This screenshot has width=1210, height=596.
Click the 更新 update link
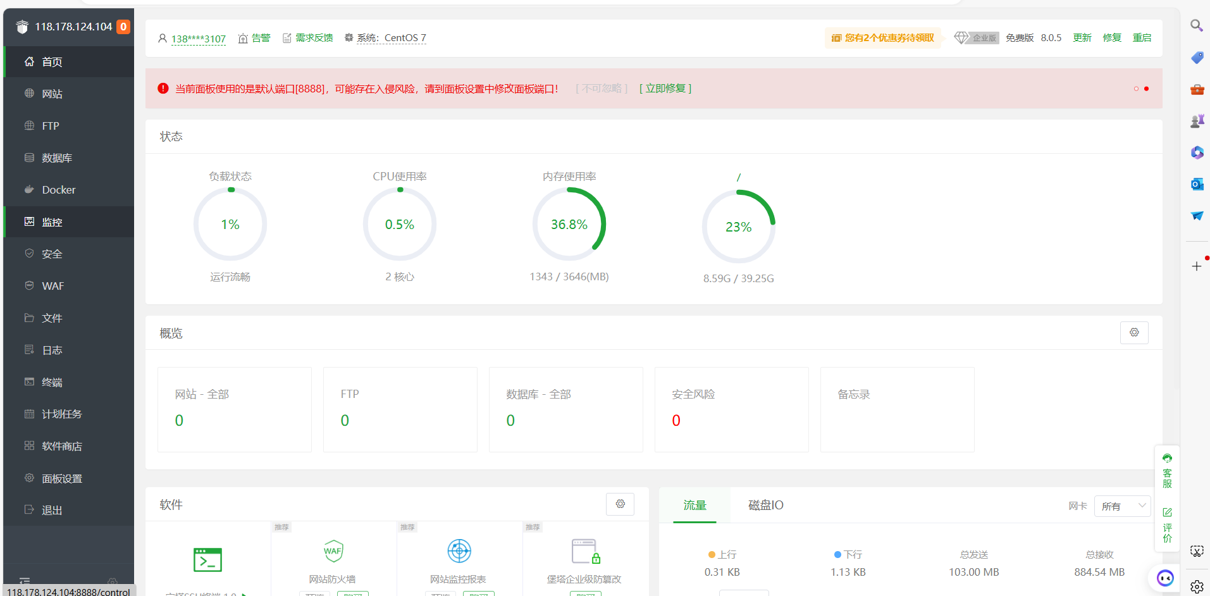(1082, 38)
